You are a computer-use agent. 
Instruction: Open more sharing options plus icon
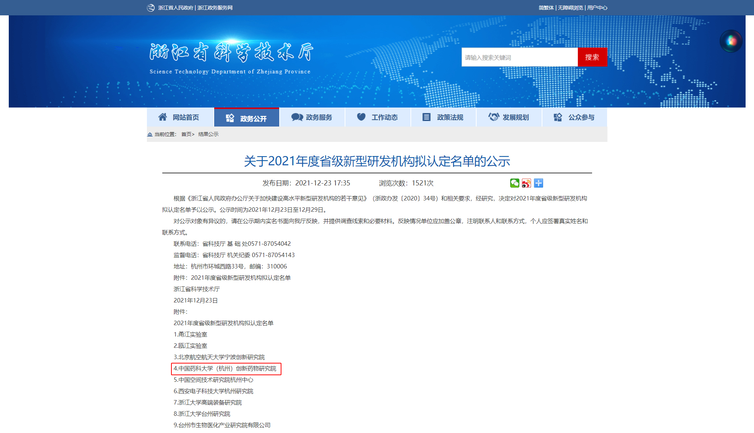[x=538, y=183]
